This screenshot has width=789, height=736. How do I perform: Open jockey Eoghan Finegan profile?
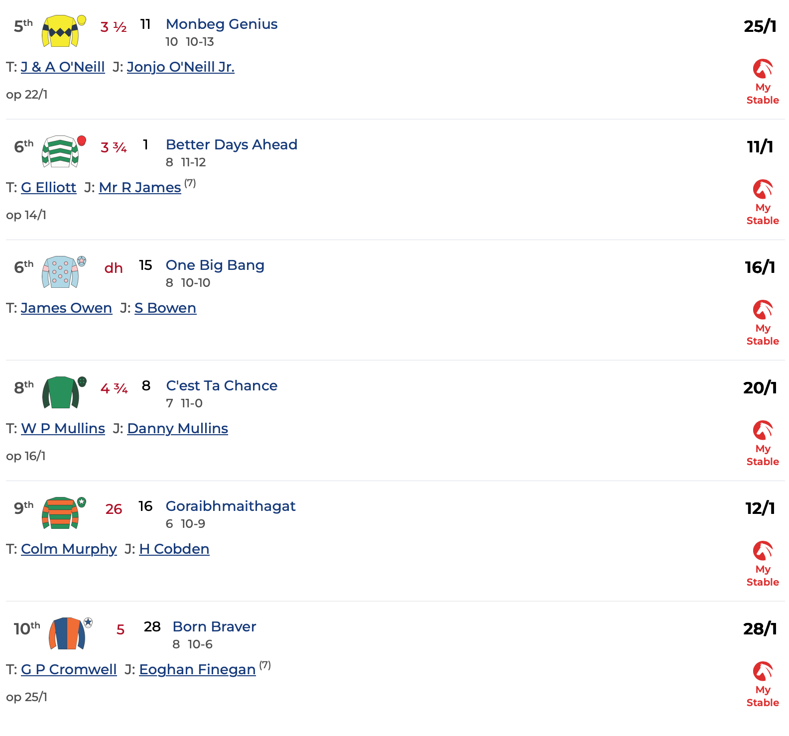(197, 669)
